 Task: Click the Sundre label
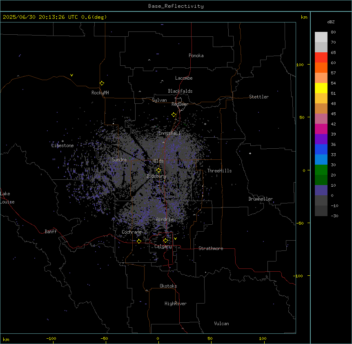coord(119,160)
